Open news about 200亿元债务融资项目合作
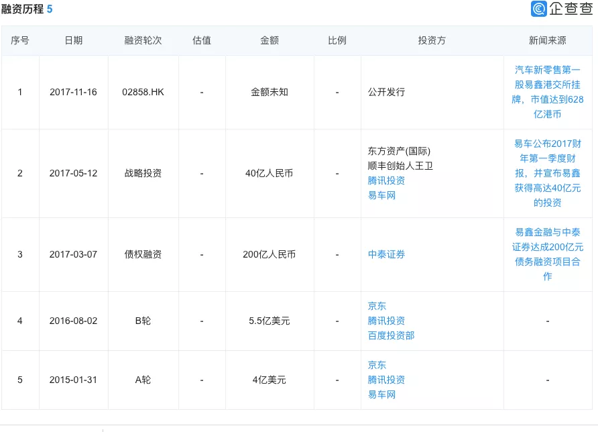598x432 pixels. click(548, 254)
